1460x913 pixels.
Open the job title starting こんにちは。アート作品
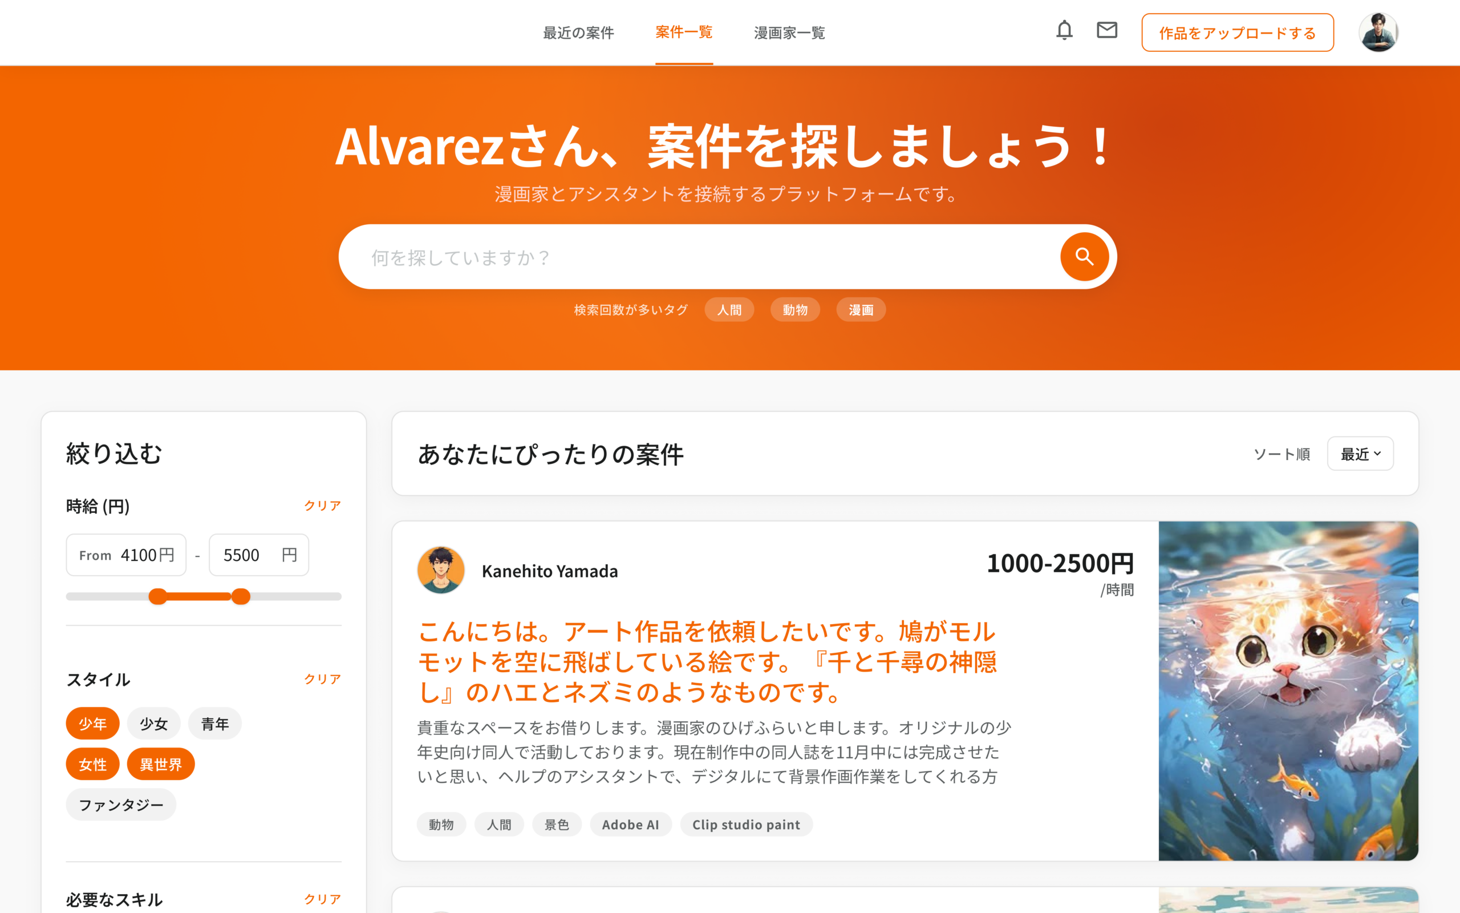(707, 662)
